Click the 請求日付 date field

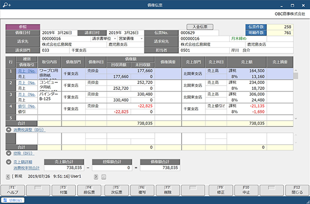tap(125, 33)
